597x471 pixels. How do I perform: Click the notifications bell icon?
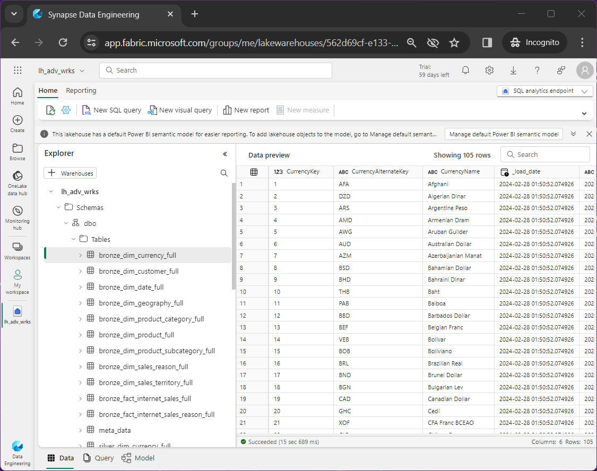[465, 71]
